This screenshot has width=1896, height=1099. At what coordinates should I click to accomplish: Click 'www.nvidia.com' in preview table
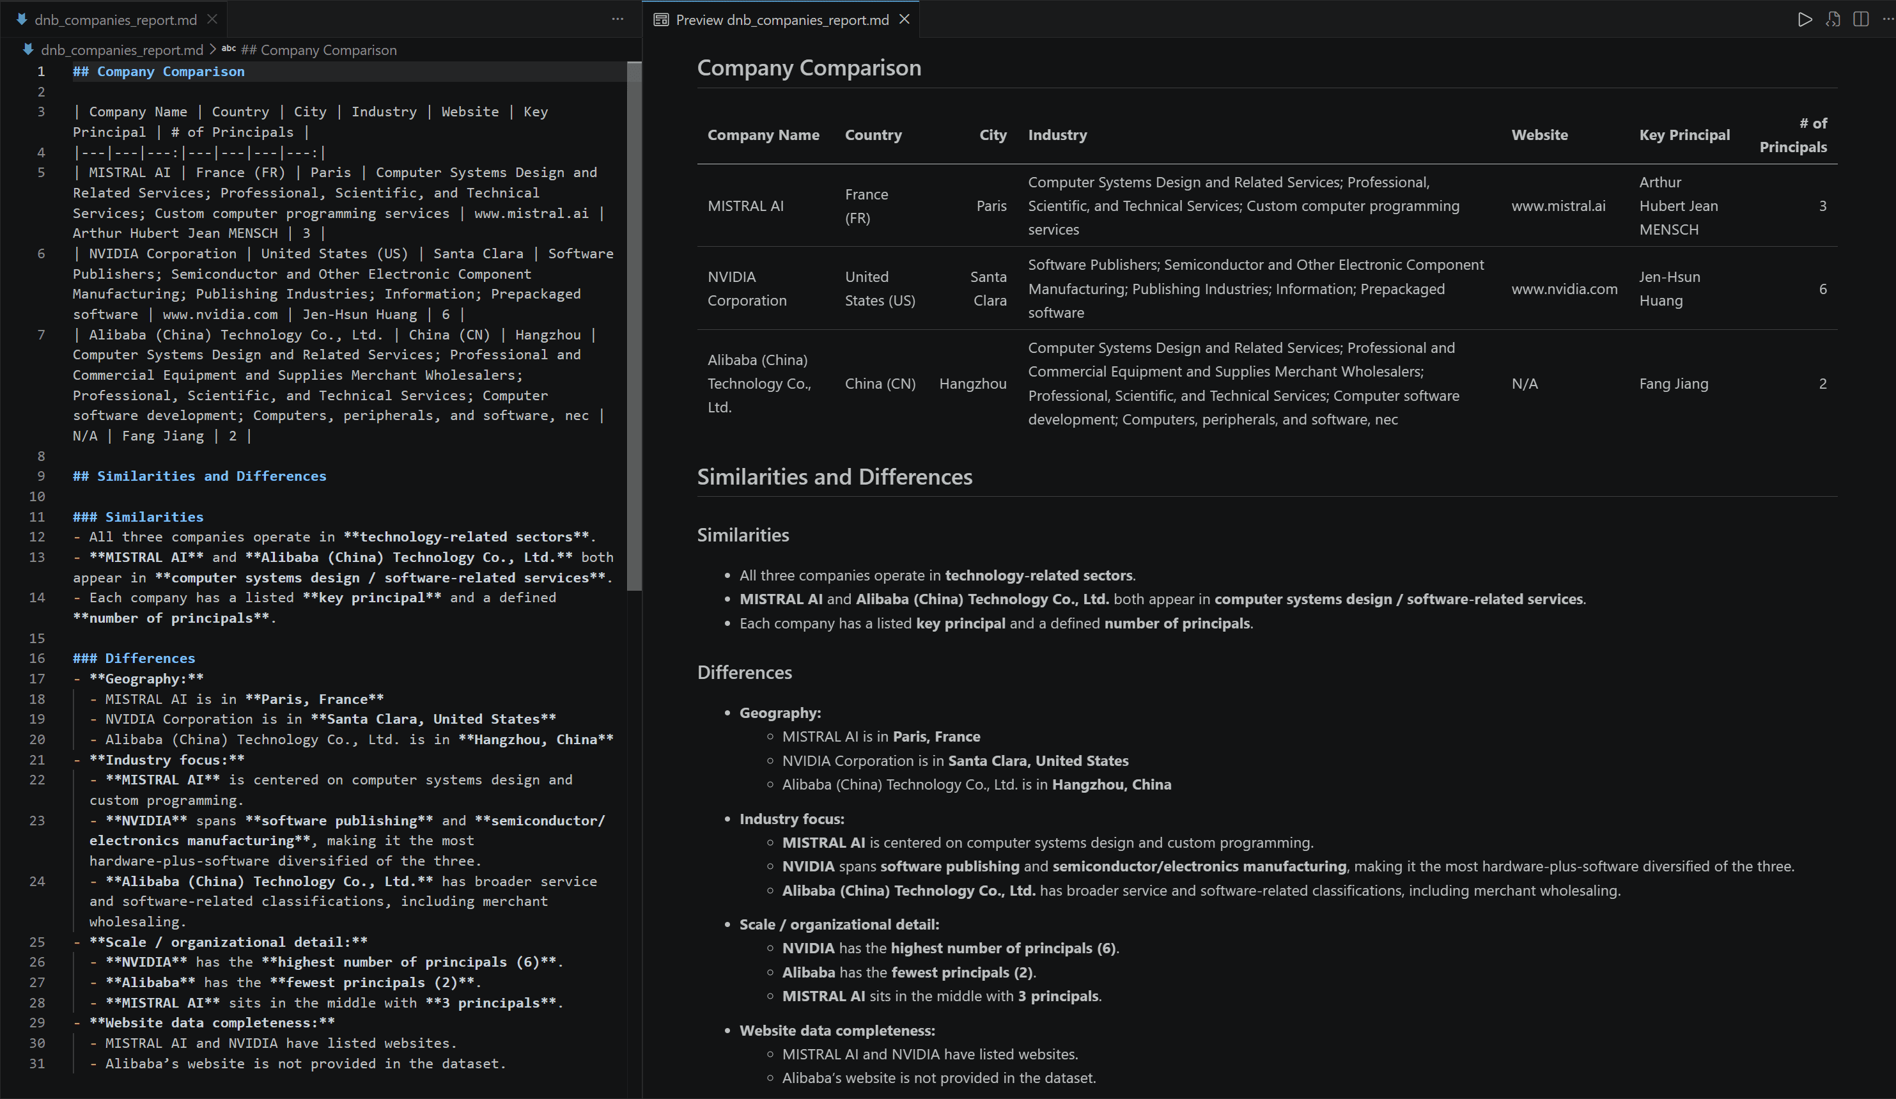(x=1564, y=289)
